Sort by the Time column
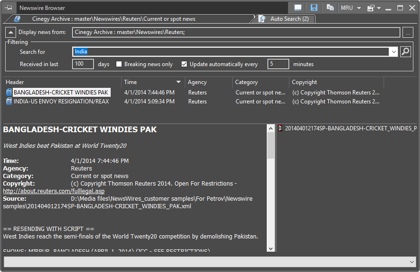Viewport: 420px width, 272px height. point(153,82)
